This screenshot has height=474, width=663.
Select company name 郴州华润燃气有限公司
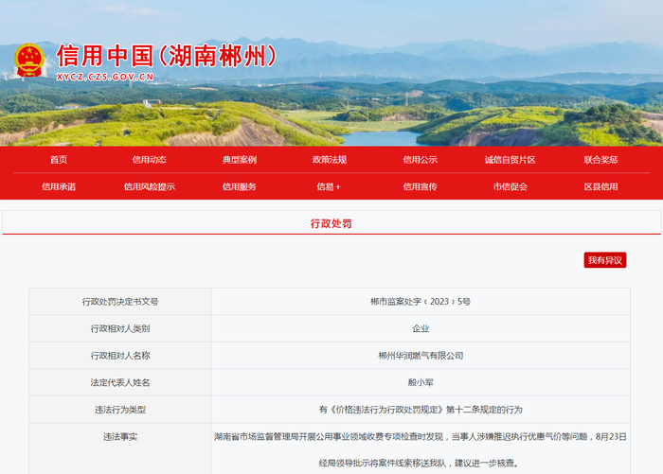pyautogui.click(x=421, y=356)
